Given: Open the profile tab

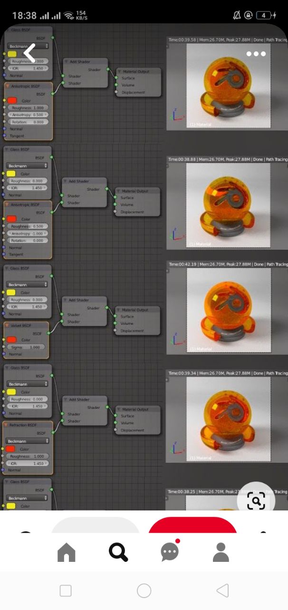Looking at the screenshot, I should coord(221,552).
